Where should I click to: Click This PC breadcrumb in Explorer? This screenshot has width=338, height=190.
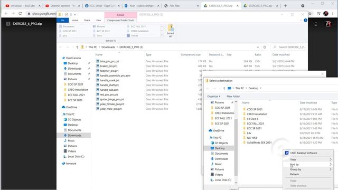[92, 47]
